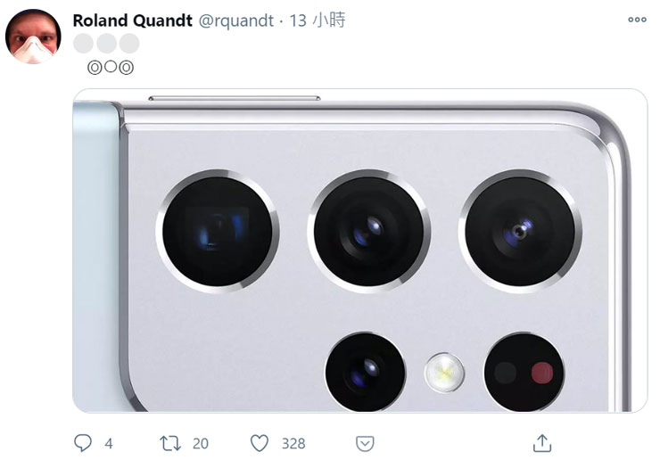
Task: Click the left periscope lens in photo
Action: coord(218,231)
